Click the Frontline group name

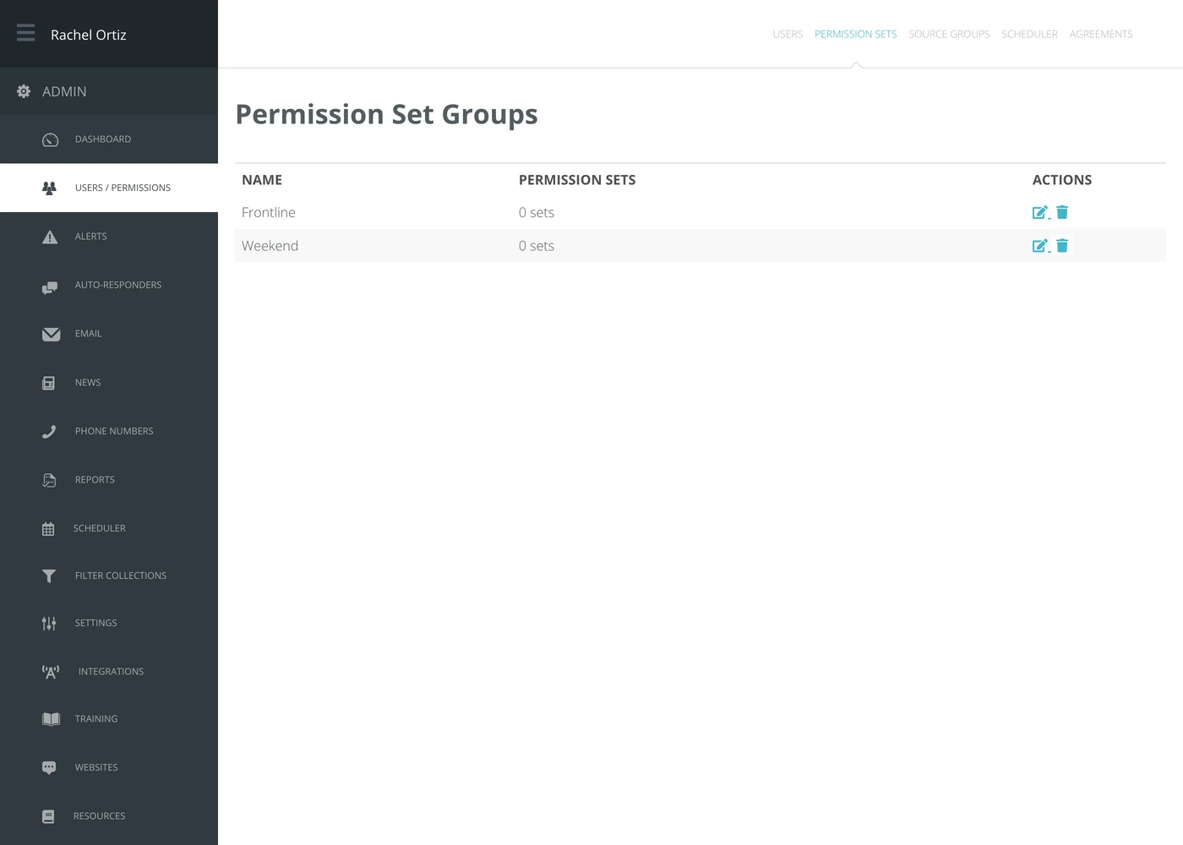click(269, 212)
